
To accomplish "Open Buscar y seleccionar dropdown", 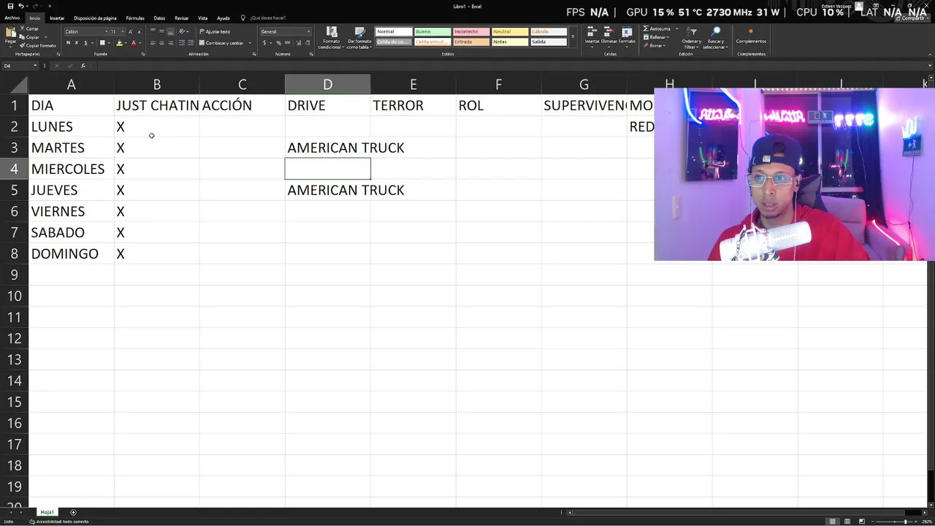I will (716, 38).
